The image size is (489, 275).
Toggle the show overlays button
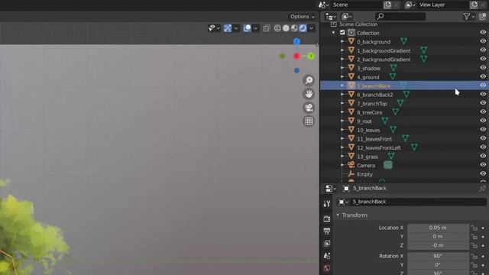pos(247,28)
